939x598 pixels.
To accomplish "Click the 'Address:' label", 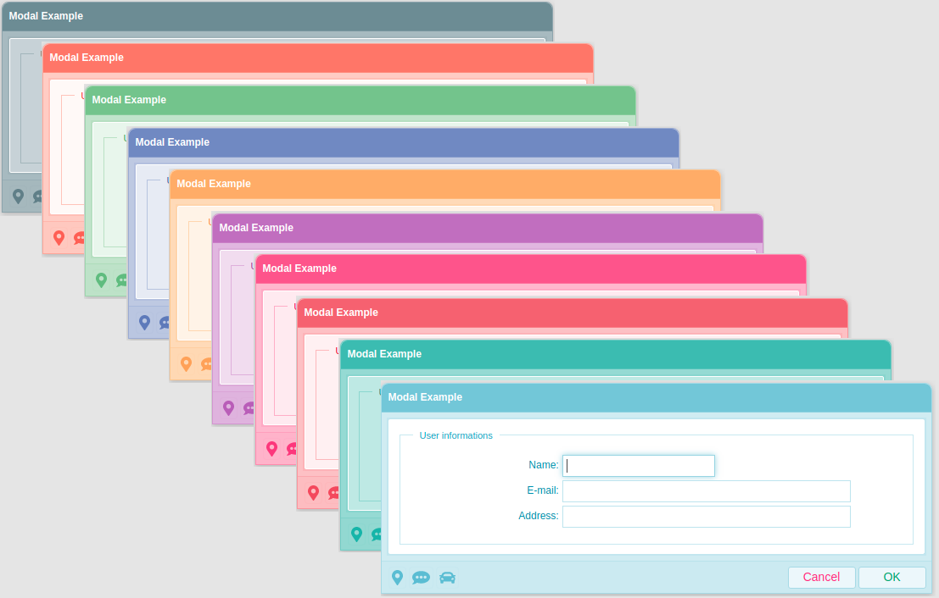I will coord(539,516).
